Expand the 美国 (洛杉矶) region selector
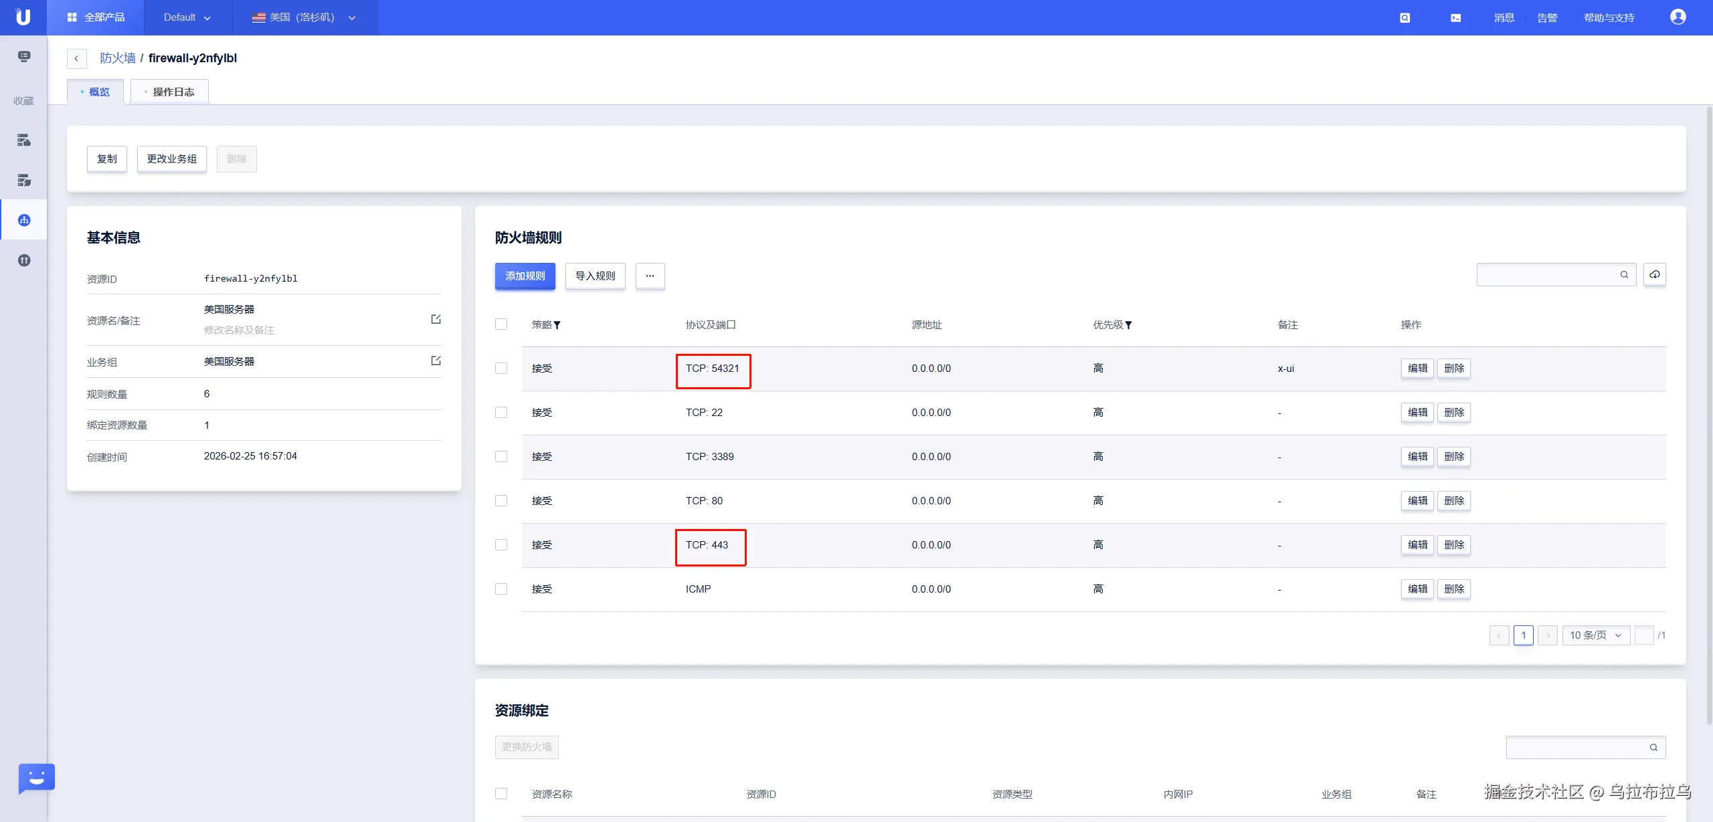1713x822 pixels. (304, 17)
